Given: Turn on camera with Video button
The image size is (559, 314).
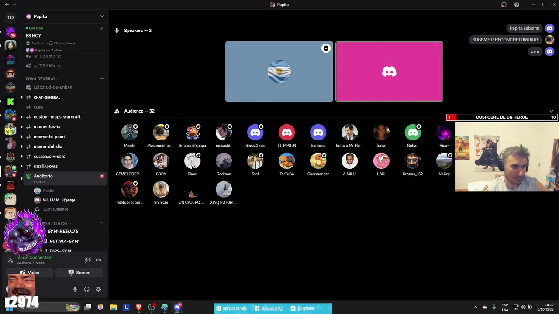Looking at the screenshot, I should pyautogui.click(x=30, y=273).
